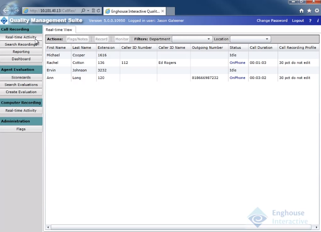Click caller ID name Ed Rogers
321x232 pixels.
(167, 62)
